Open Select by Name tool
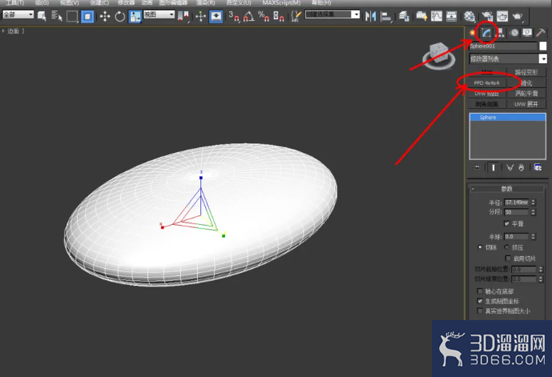The image size is (552, 377). (56, 16)
